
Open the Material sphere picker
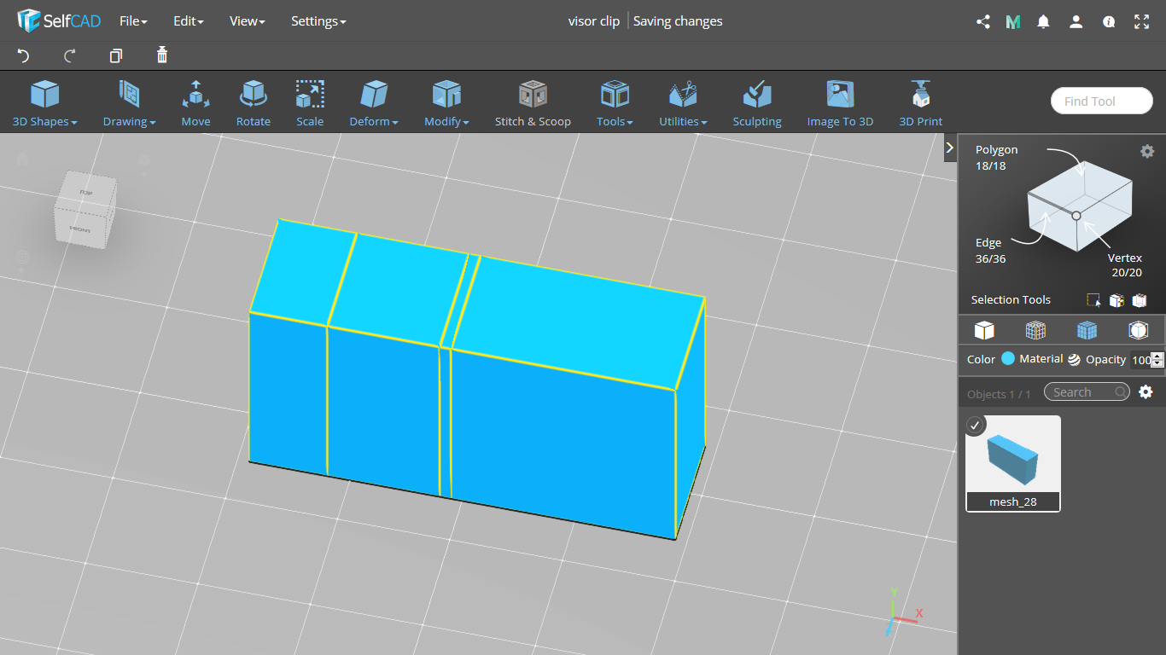[x=1074, y=359]
